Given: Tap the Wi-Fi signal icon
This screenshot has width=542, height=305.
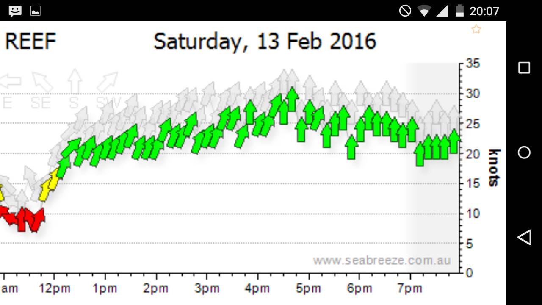Looking at the screenshot, I should (423, 11).
